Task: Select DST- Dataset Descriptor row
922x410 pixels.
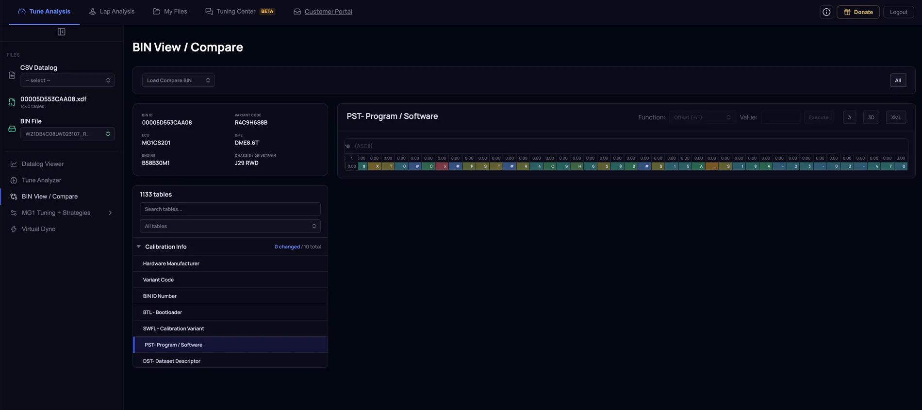Action: (230, 361)
